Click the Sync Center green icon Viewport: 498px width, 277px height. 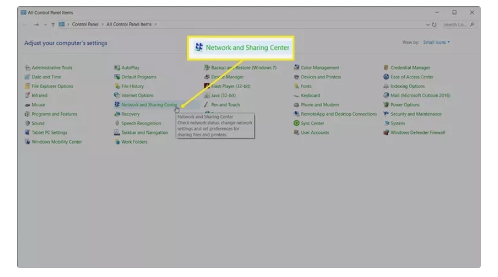296,123
